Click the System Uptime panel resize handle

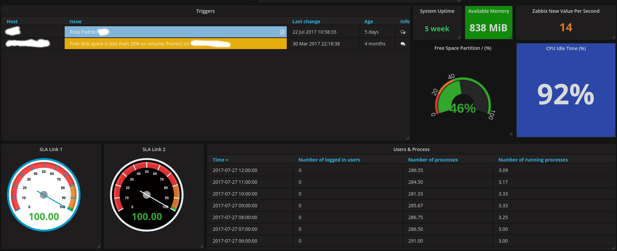click(459, 37)
